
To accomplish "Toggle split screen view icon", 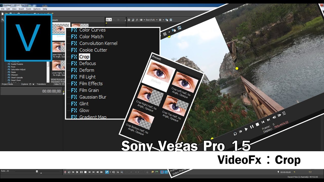I will [x=141, y=20].
